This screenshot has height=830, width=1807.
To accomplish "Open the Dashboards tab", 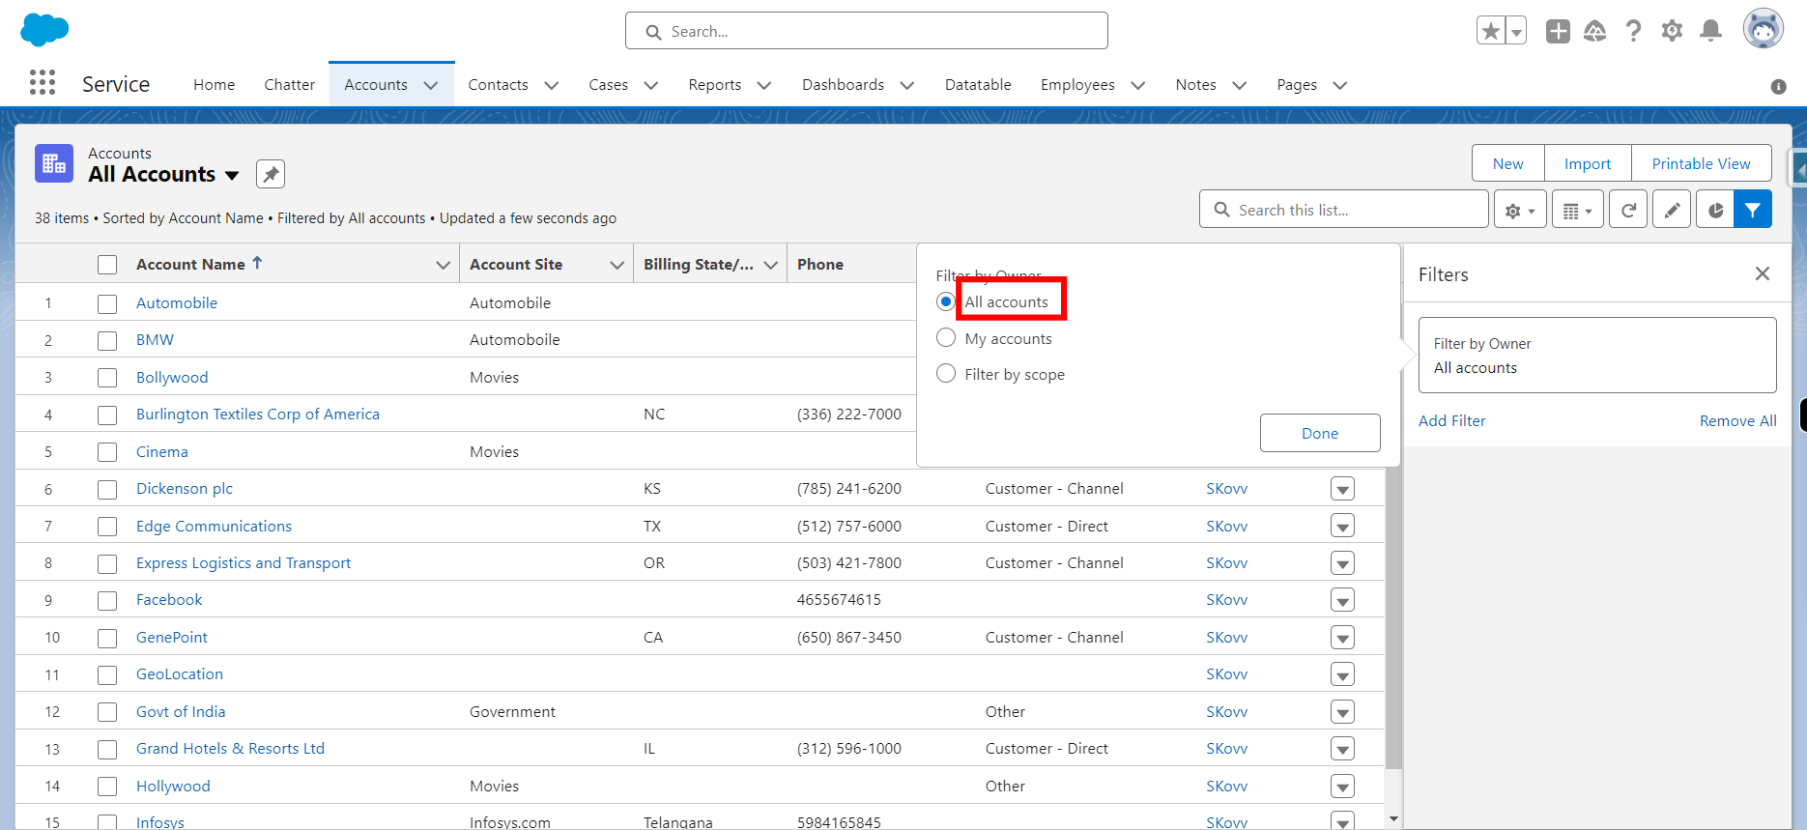I will click(843, 85).
